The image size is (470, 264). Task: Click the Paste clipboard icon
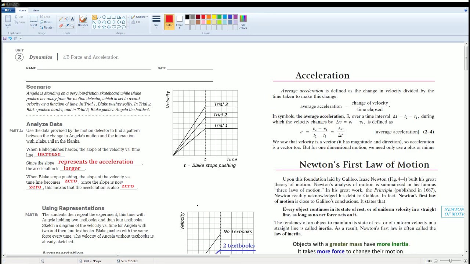[x=8, y=19]
